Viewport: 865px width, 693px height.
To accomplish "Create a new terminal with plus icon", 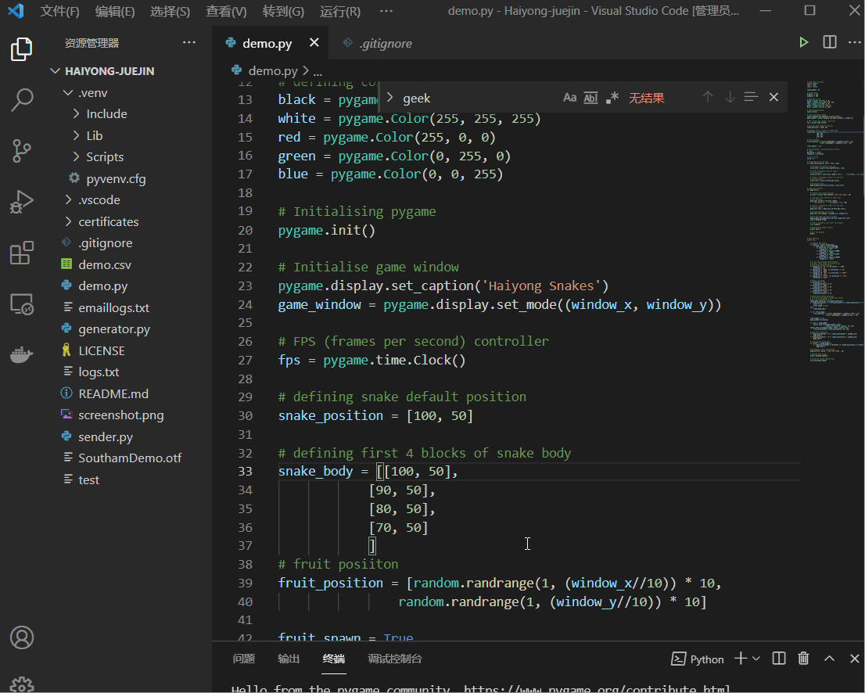I will (741, 659).
